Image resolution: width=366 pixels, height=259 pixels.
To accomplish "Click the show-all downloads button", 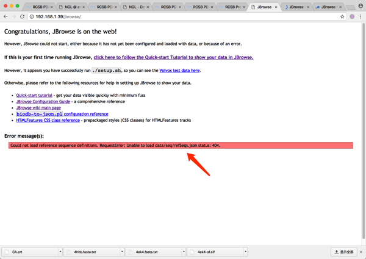I will (344, 252).
